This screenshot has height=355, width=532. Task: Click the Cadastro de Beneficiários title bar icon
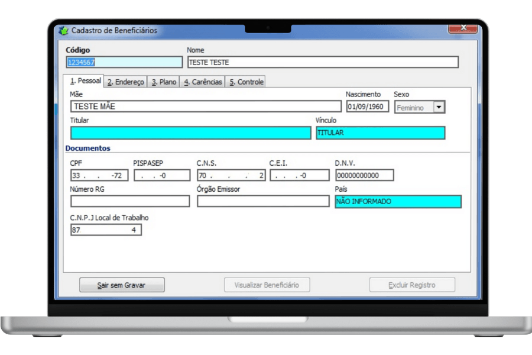64,30
